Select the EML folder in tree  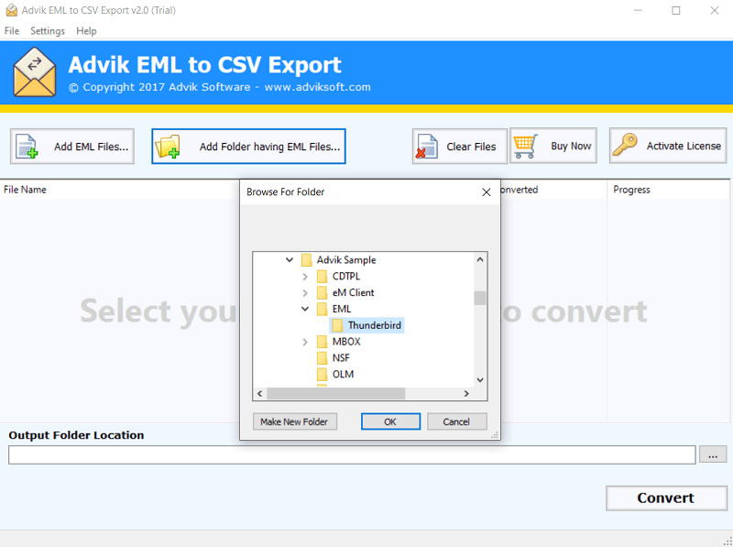pos(341,309)
